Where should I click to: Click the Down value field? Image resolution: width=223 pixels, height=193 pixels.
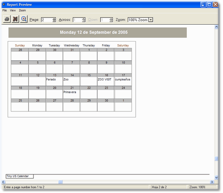point(105,20)
